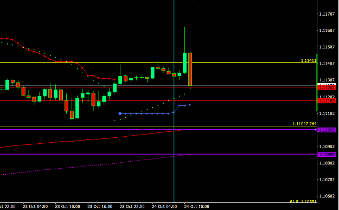Click the 1.11707 price axis value
This screenshot has height=210, width=339.
327,14
